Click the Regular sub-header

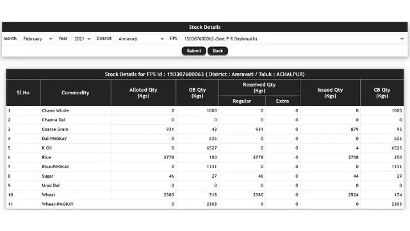tap(242, 101)
